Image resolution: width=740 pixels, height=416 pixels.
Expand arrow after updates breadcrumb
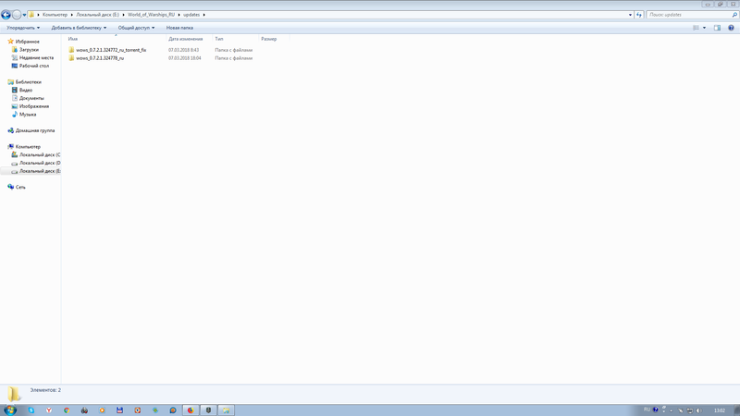tap(203, 15)
